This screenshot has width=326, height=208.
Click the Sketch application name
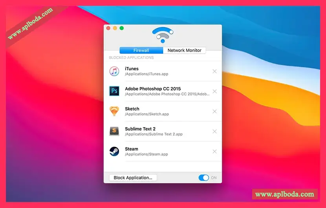132,109
